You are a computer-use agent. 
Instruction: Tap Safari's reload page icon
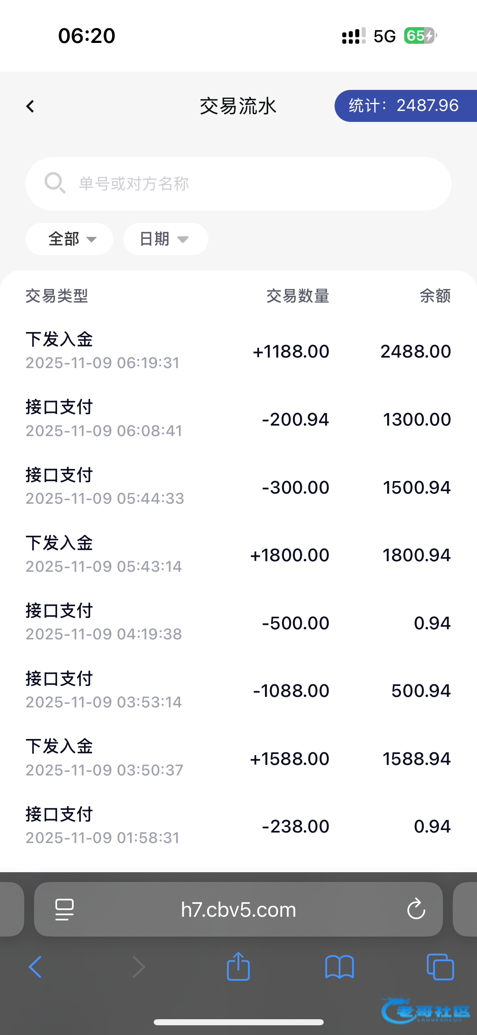[416, 909]
